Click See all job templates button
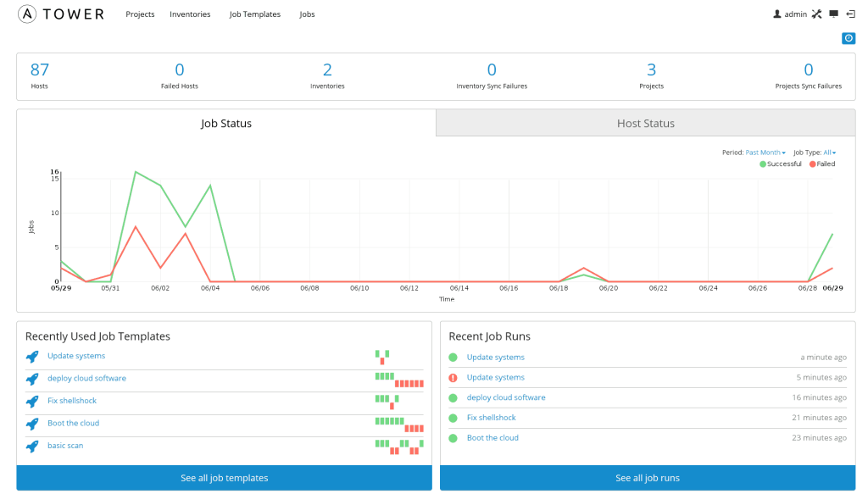The image size is (868, 494). [224, 478]
